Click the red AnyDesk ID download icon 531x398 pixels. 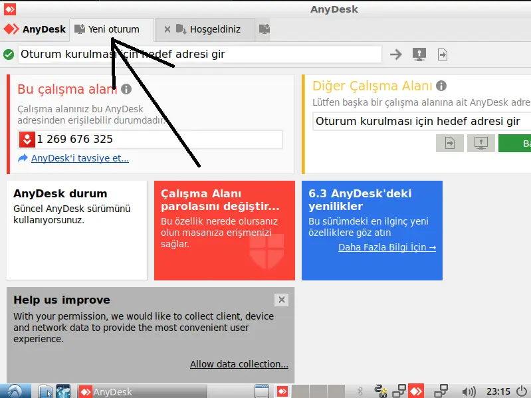[27, 140]
